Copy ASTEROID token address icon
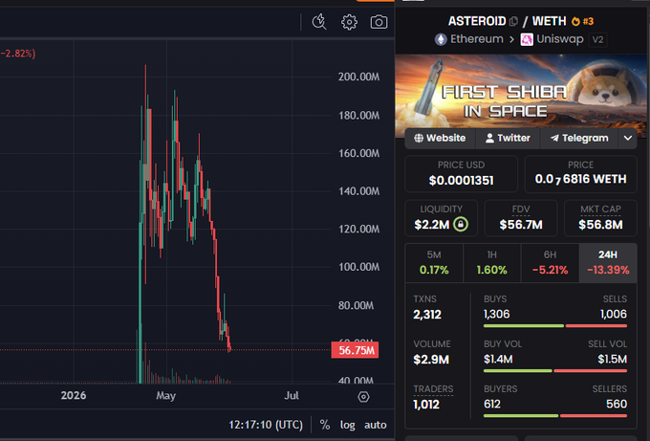The image size is (650, 441). pos(513,21)
